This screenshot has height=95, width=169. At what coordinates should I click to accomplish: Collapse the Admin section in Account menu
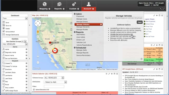[74, 14]
